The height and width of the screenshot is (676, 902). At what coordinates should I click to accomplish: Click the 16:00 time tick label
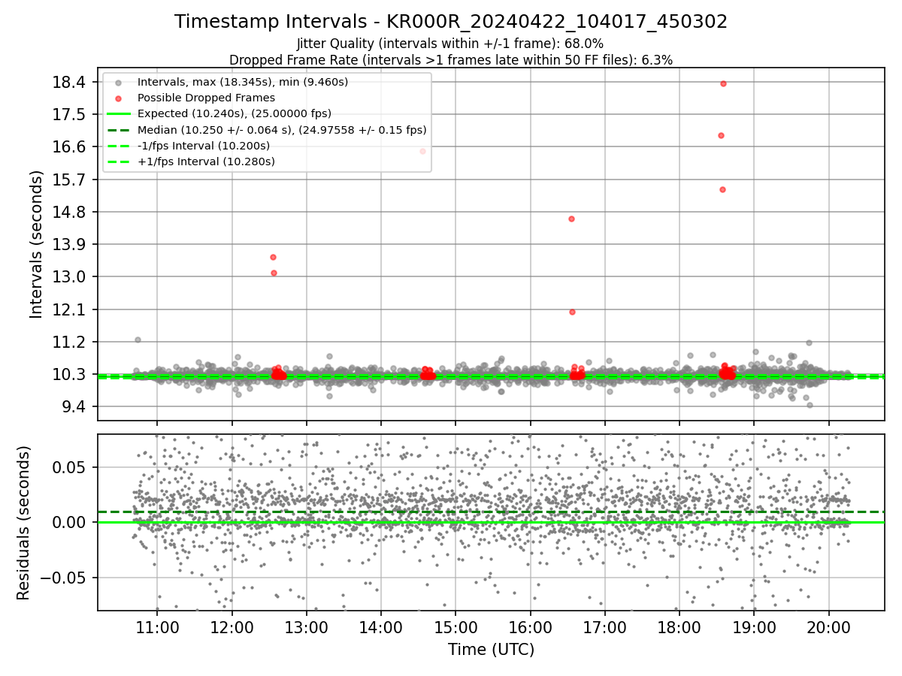[530, 626]
